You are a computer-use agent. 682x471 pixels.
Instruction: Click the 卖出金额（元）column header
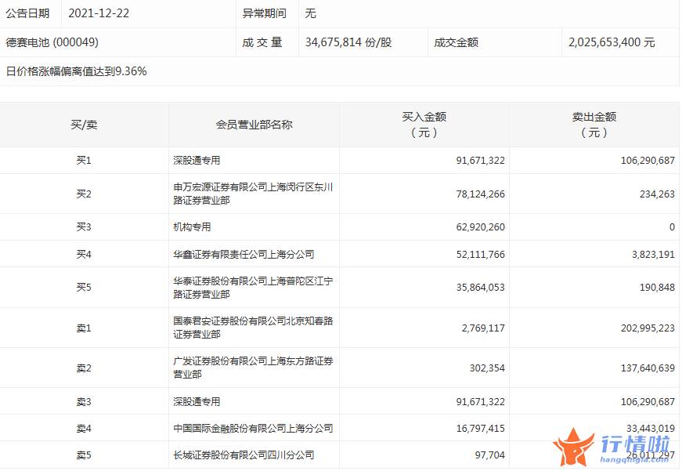[x=594, y=125]
